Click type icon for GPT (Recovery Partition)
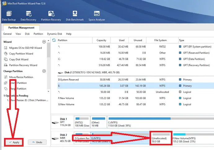The height and width of the screenshot is (150, 214). [x=180, y=65]
